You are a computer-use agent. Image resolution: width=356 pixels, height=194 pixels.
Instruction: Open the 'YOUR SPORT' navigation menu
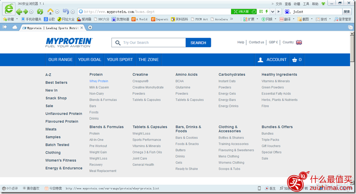point(120,60)
